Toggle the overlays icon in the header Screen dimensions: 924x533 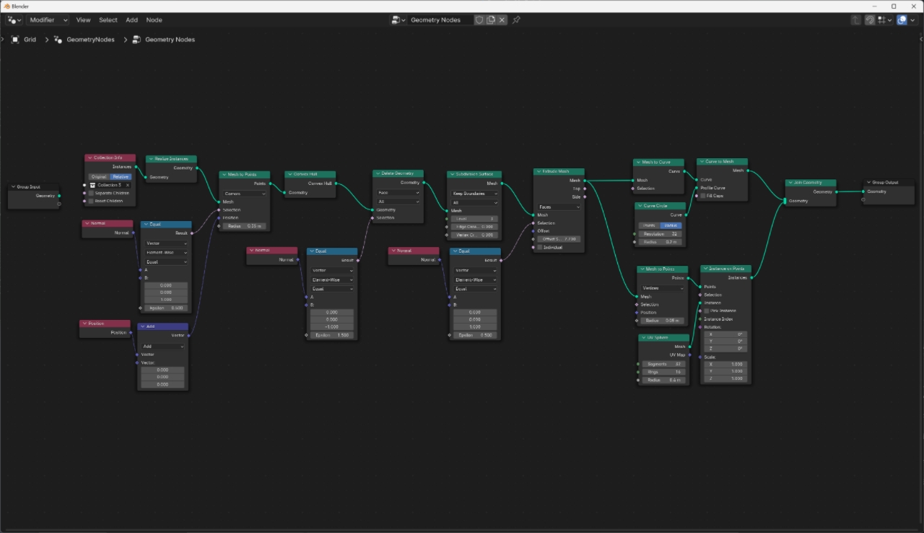[902, 20]
